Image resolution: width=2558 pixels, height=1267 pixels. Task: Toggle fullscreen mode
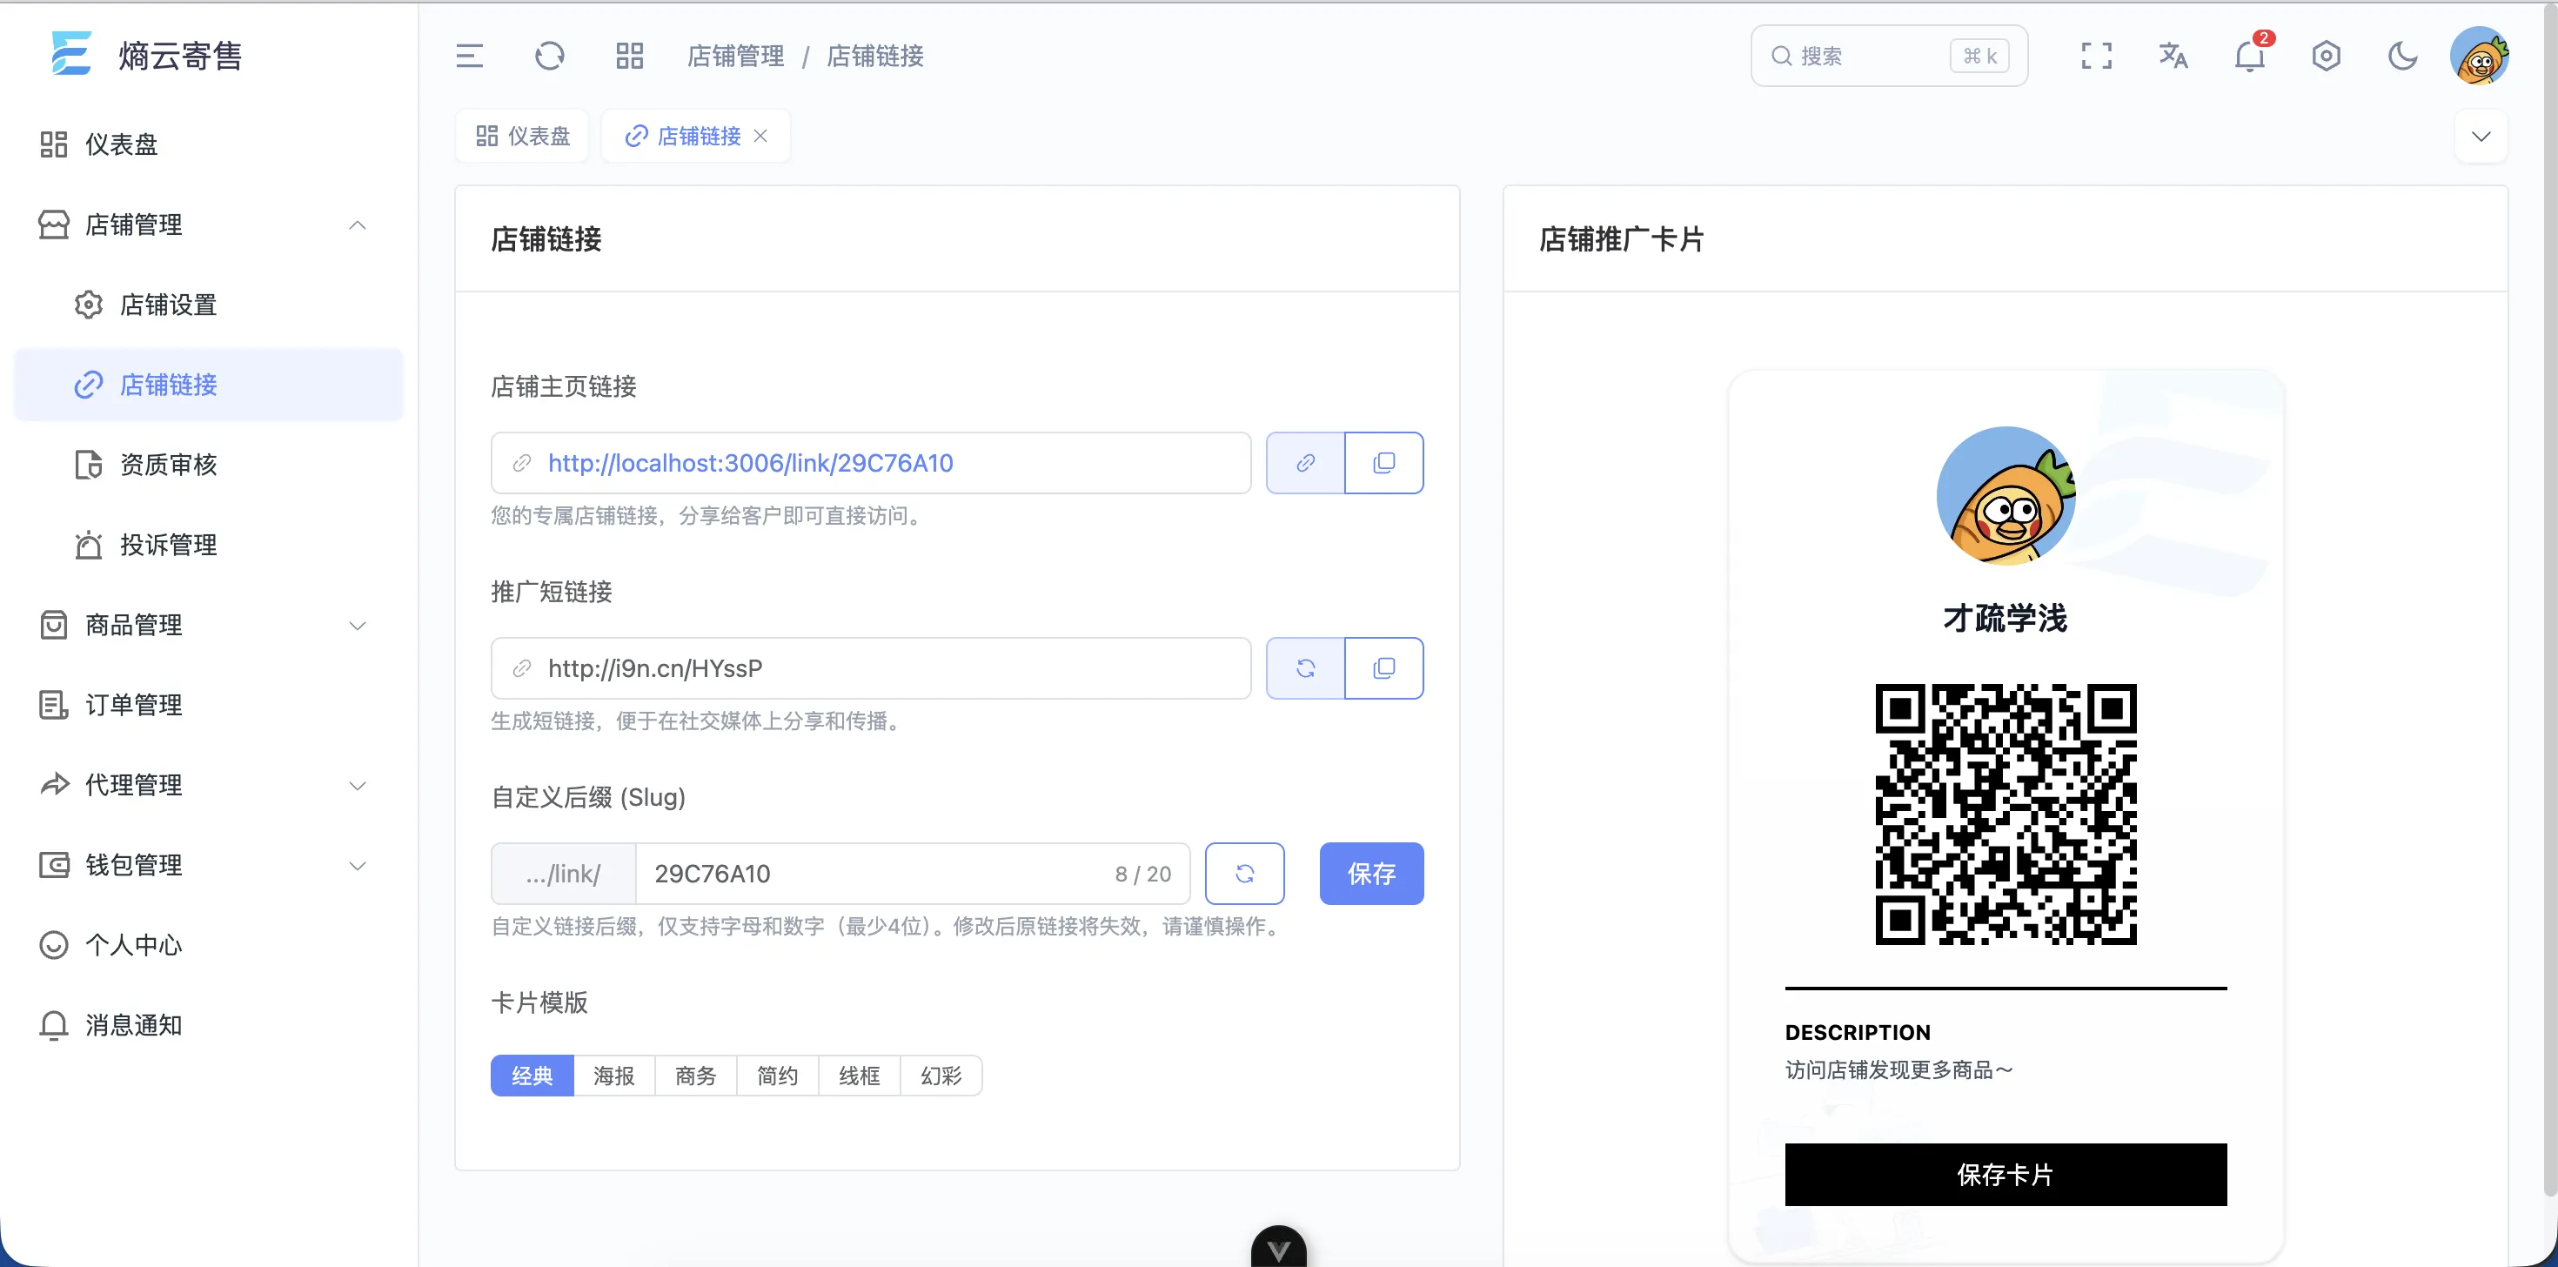point(2096,57)
